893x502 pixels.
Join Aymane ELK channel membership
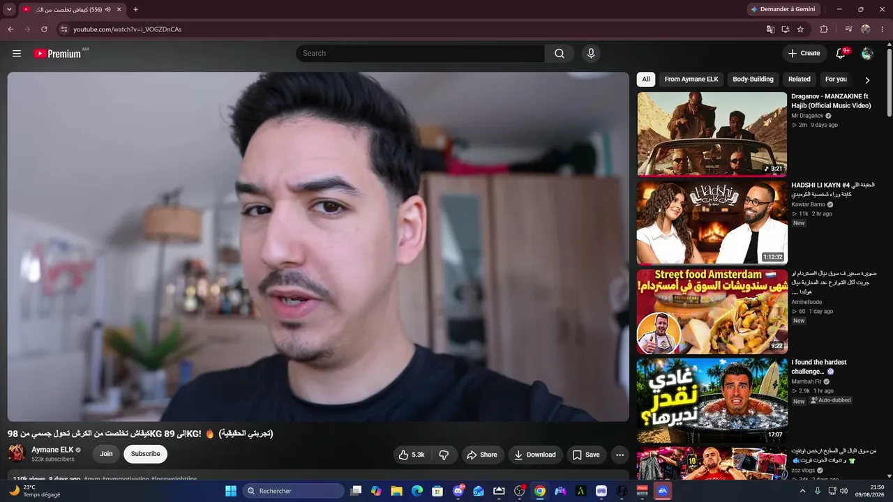[106, 454]
